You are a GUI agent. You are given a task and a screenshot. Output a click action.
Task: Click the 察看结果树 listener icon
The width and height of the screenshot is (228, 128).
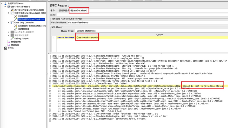[9, 42]
